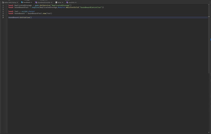211x134 pixels.
Task: Click line number 3 in the gutter
Action: (3, 10)
